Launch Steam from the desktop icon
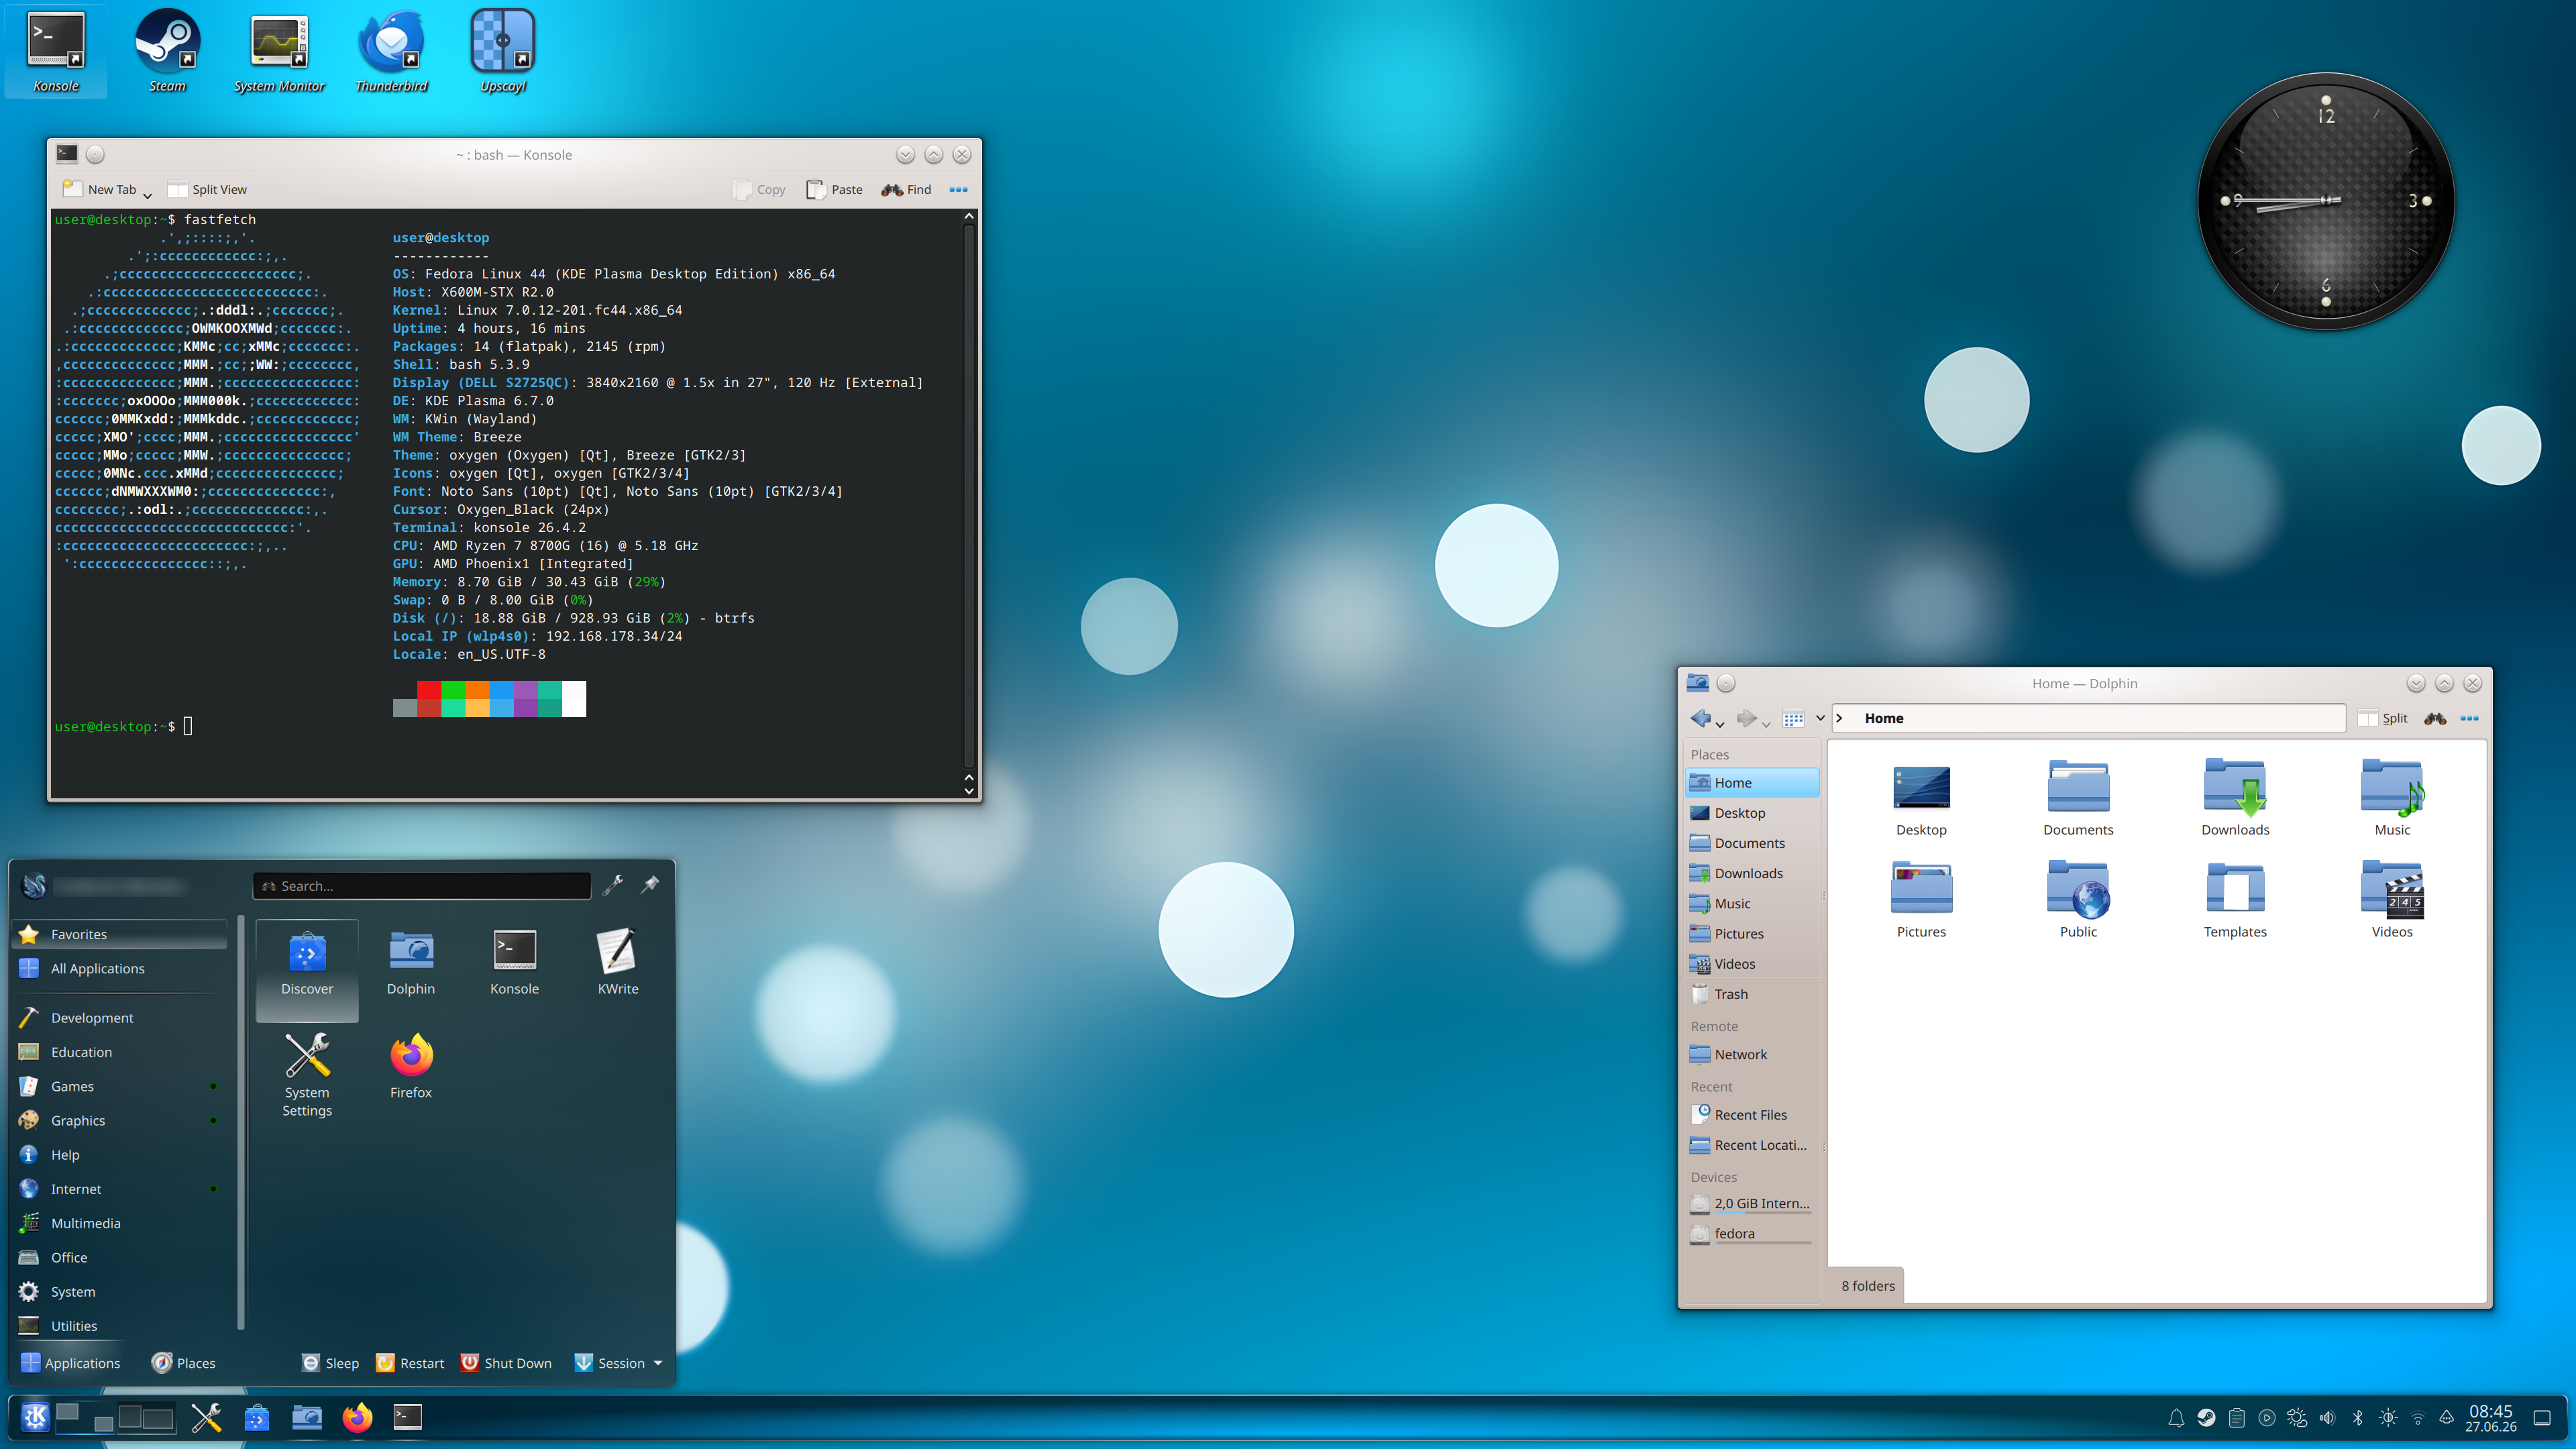 point(168,52)
